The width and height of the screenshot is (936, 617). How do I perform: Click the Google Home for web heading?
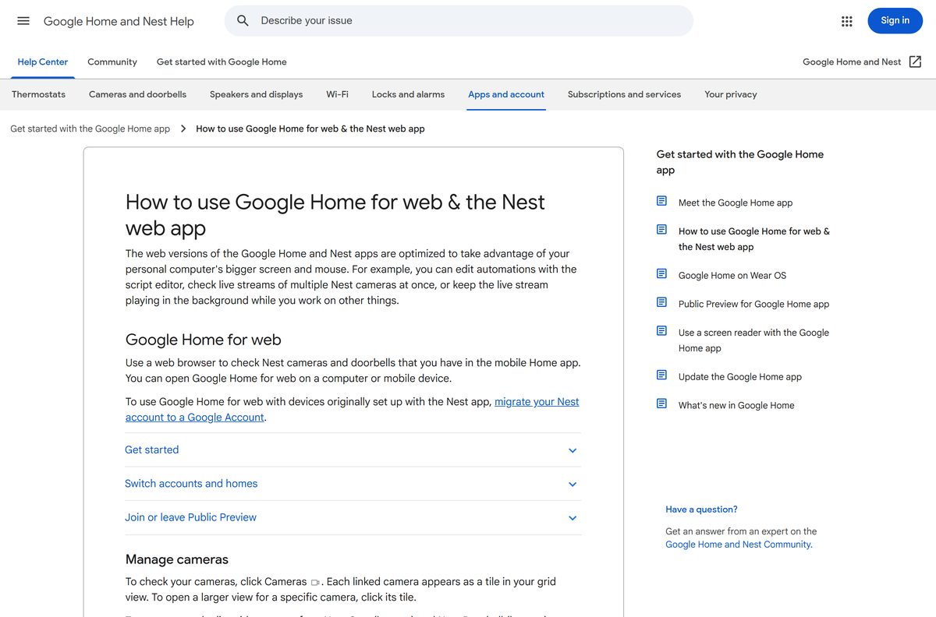point(204,340)
